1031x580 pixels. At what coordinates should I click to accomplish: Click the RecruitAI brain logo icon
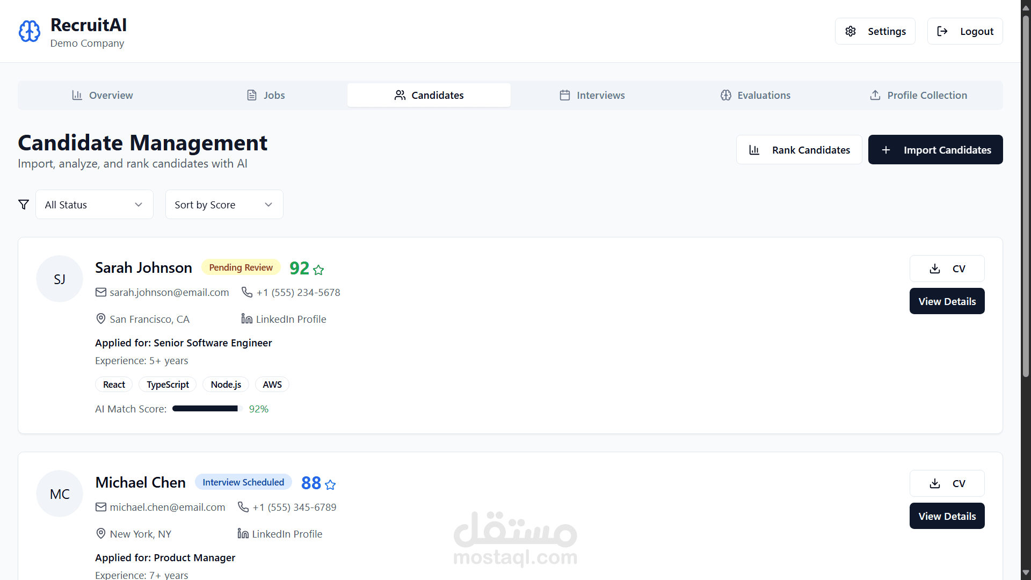[x=30, y=31]
